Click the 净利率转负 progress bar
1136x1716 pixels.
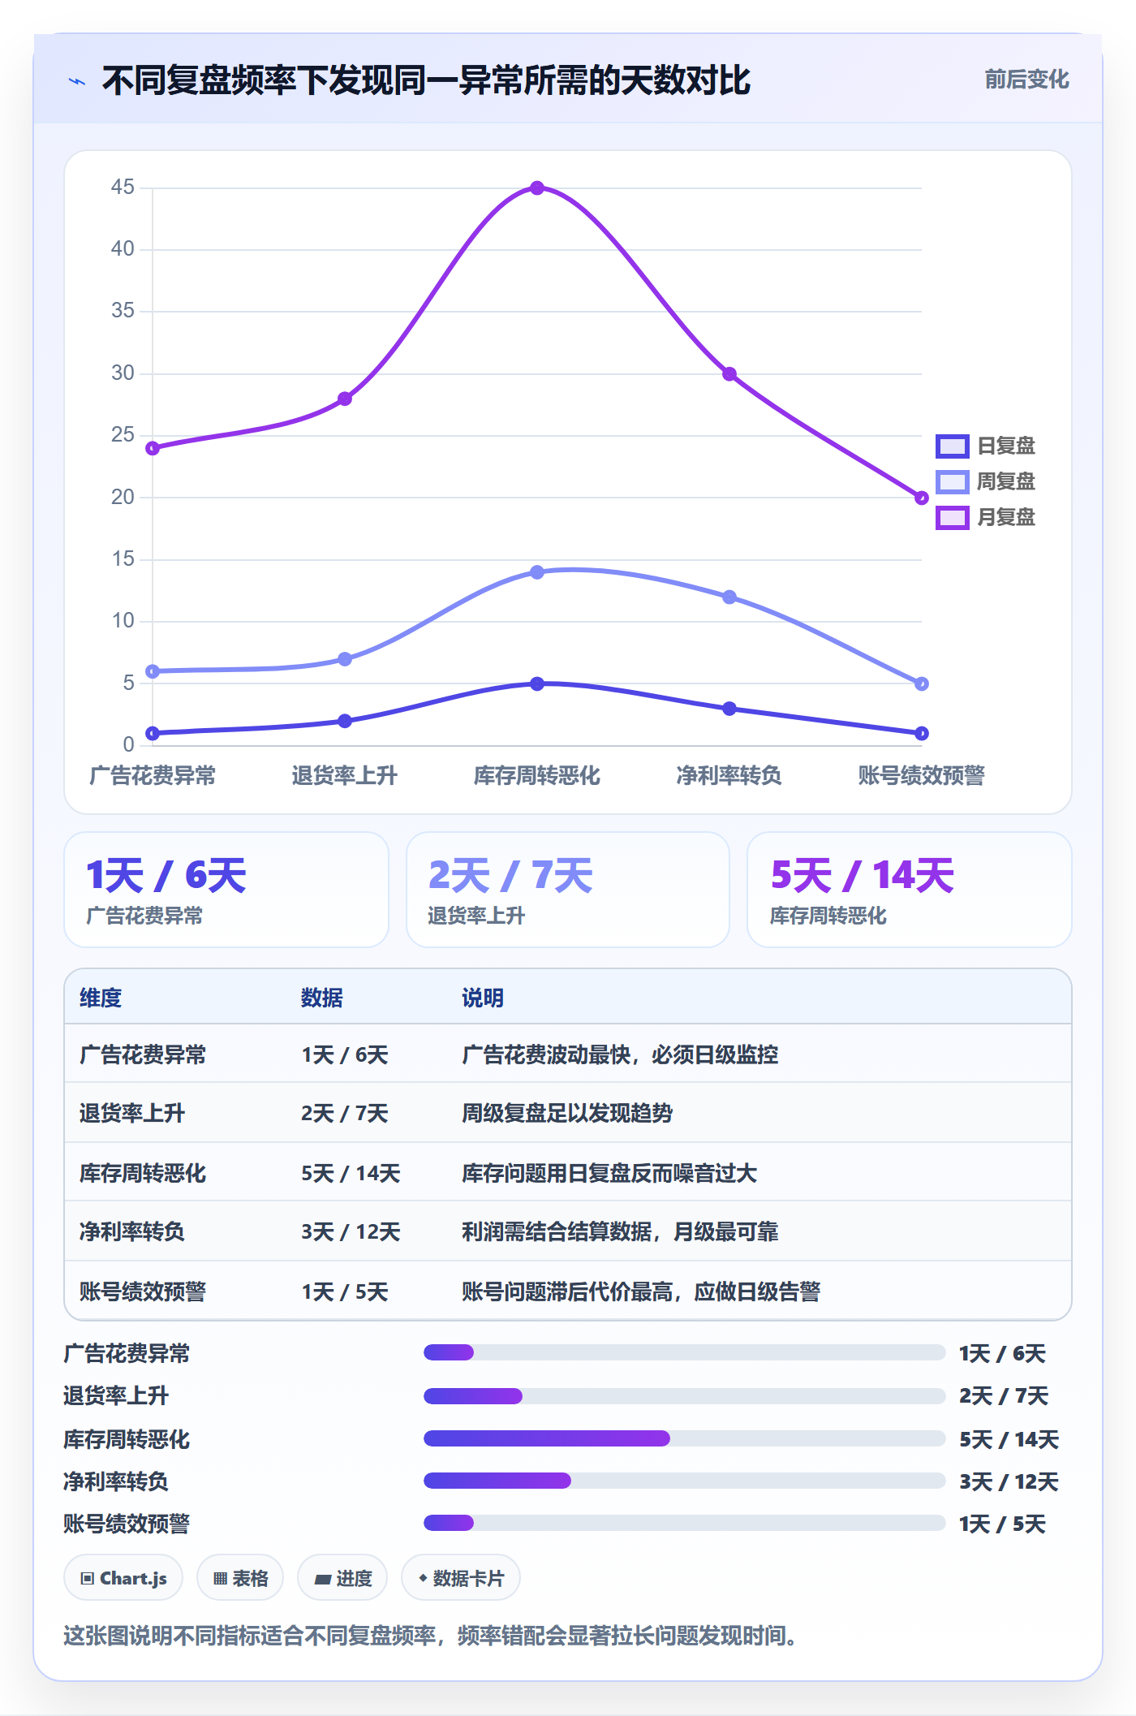tap(685, 1481)
